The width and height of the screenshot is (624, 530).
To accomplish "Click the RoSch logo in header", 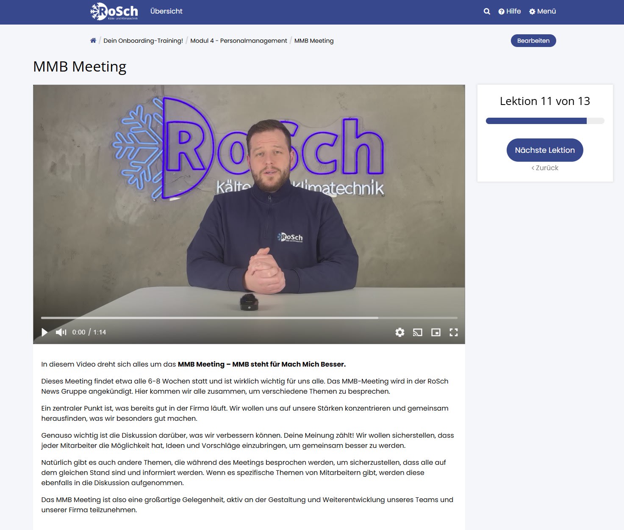I will pos(114,11).
